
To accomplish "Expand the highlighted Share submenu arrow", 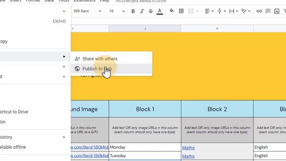I will 64,57.
